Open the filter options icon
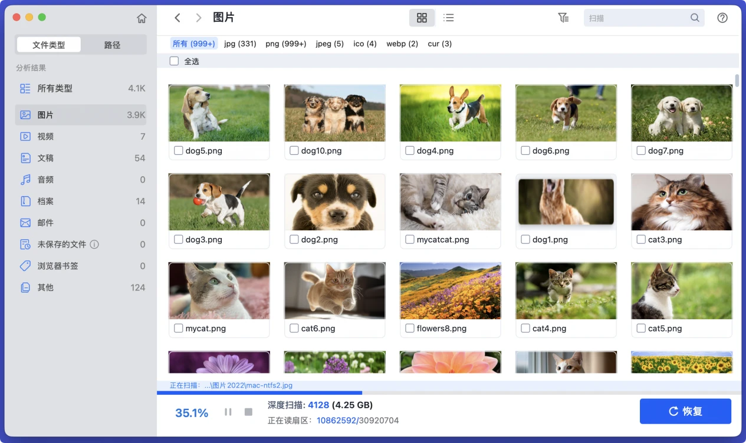 pos(563,18)
